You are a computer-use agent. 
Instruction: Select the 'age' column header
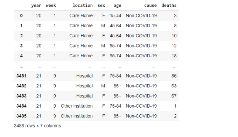tap(118, 6)
